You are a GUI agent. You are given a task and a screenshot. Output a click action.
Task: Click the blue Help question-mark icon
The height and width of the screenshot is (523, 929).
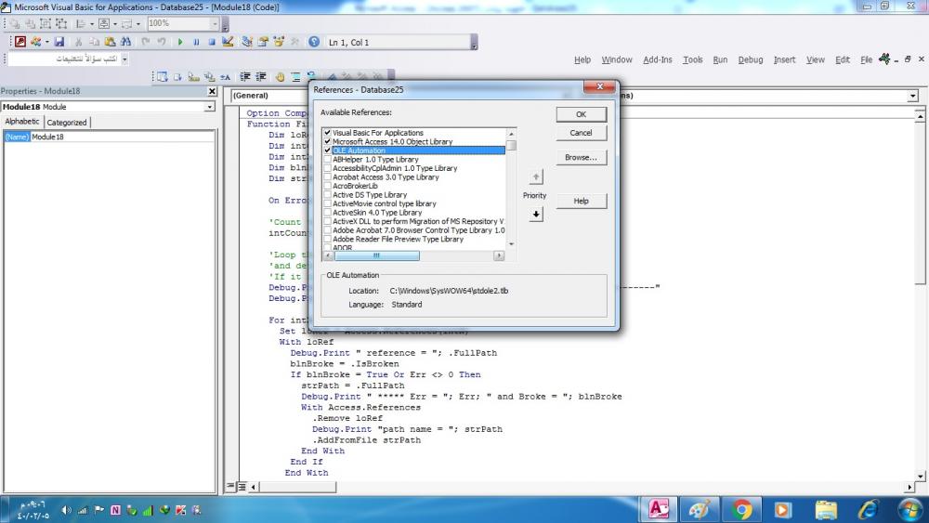pos(314,42)
